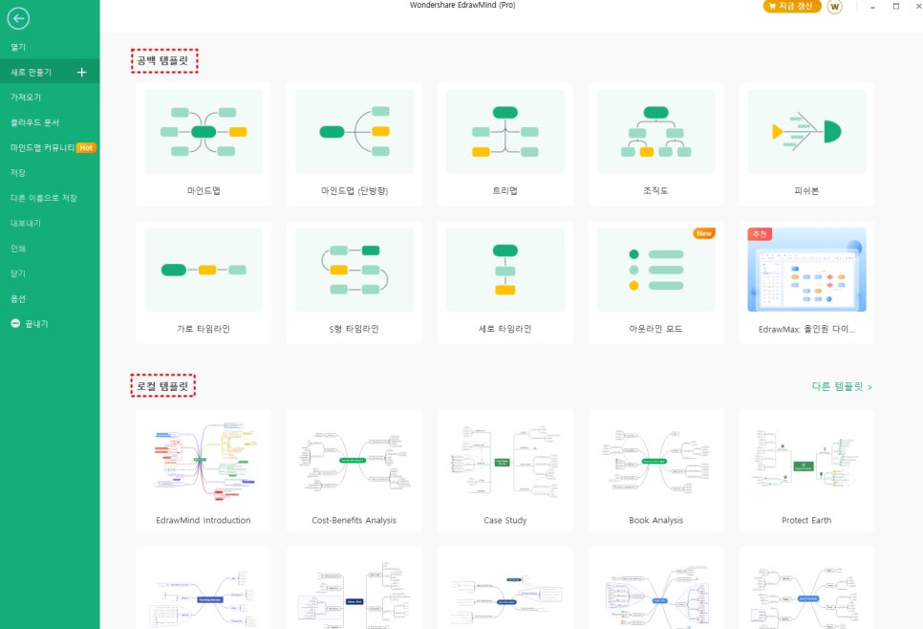Open the user account avatar W
The image size is (923, 629).
834,7
